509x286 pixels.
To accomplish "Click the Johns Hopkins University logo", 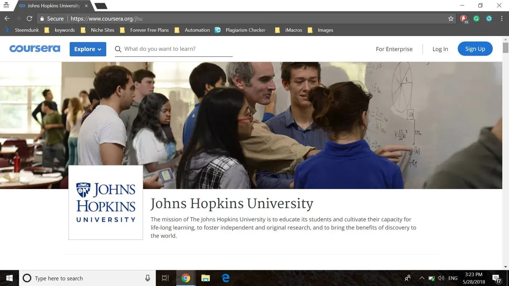I will point(105,203).
